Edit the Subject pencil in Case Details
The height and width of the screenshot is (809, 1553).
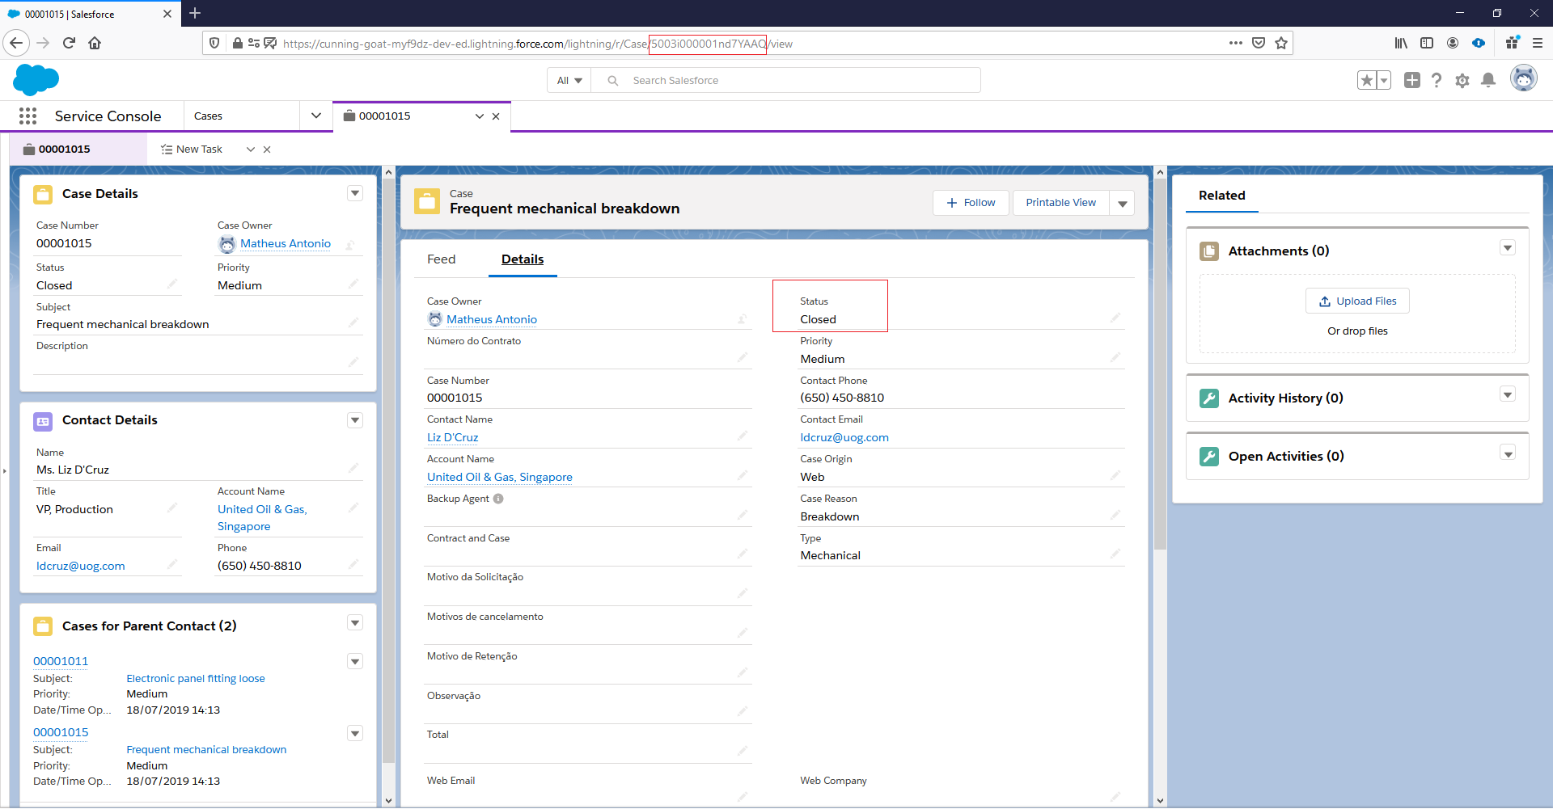tap(353, 322)
